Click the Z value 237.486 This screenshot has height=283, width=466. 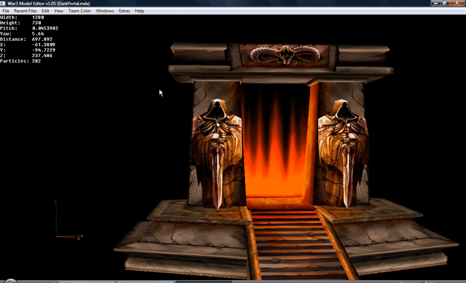click(42, 56)
